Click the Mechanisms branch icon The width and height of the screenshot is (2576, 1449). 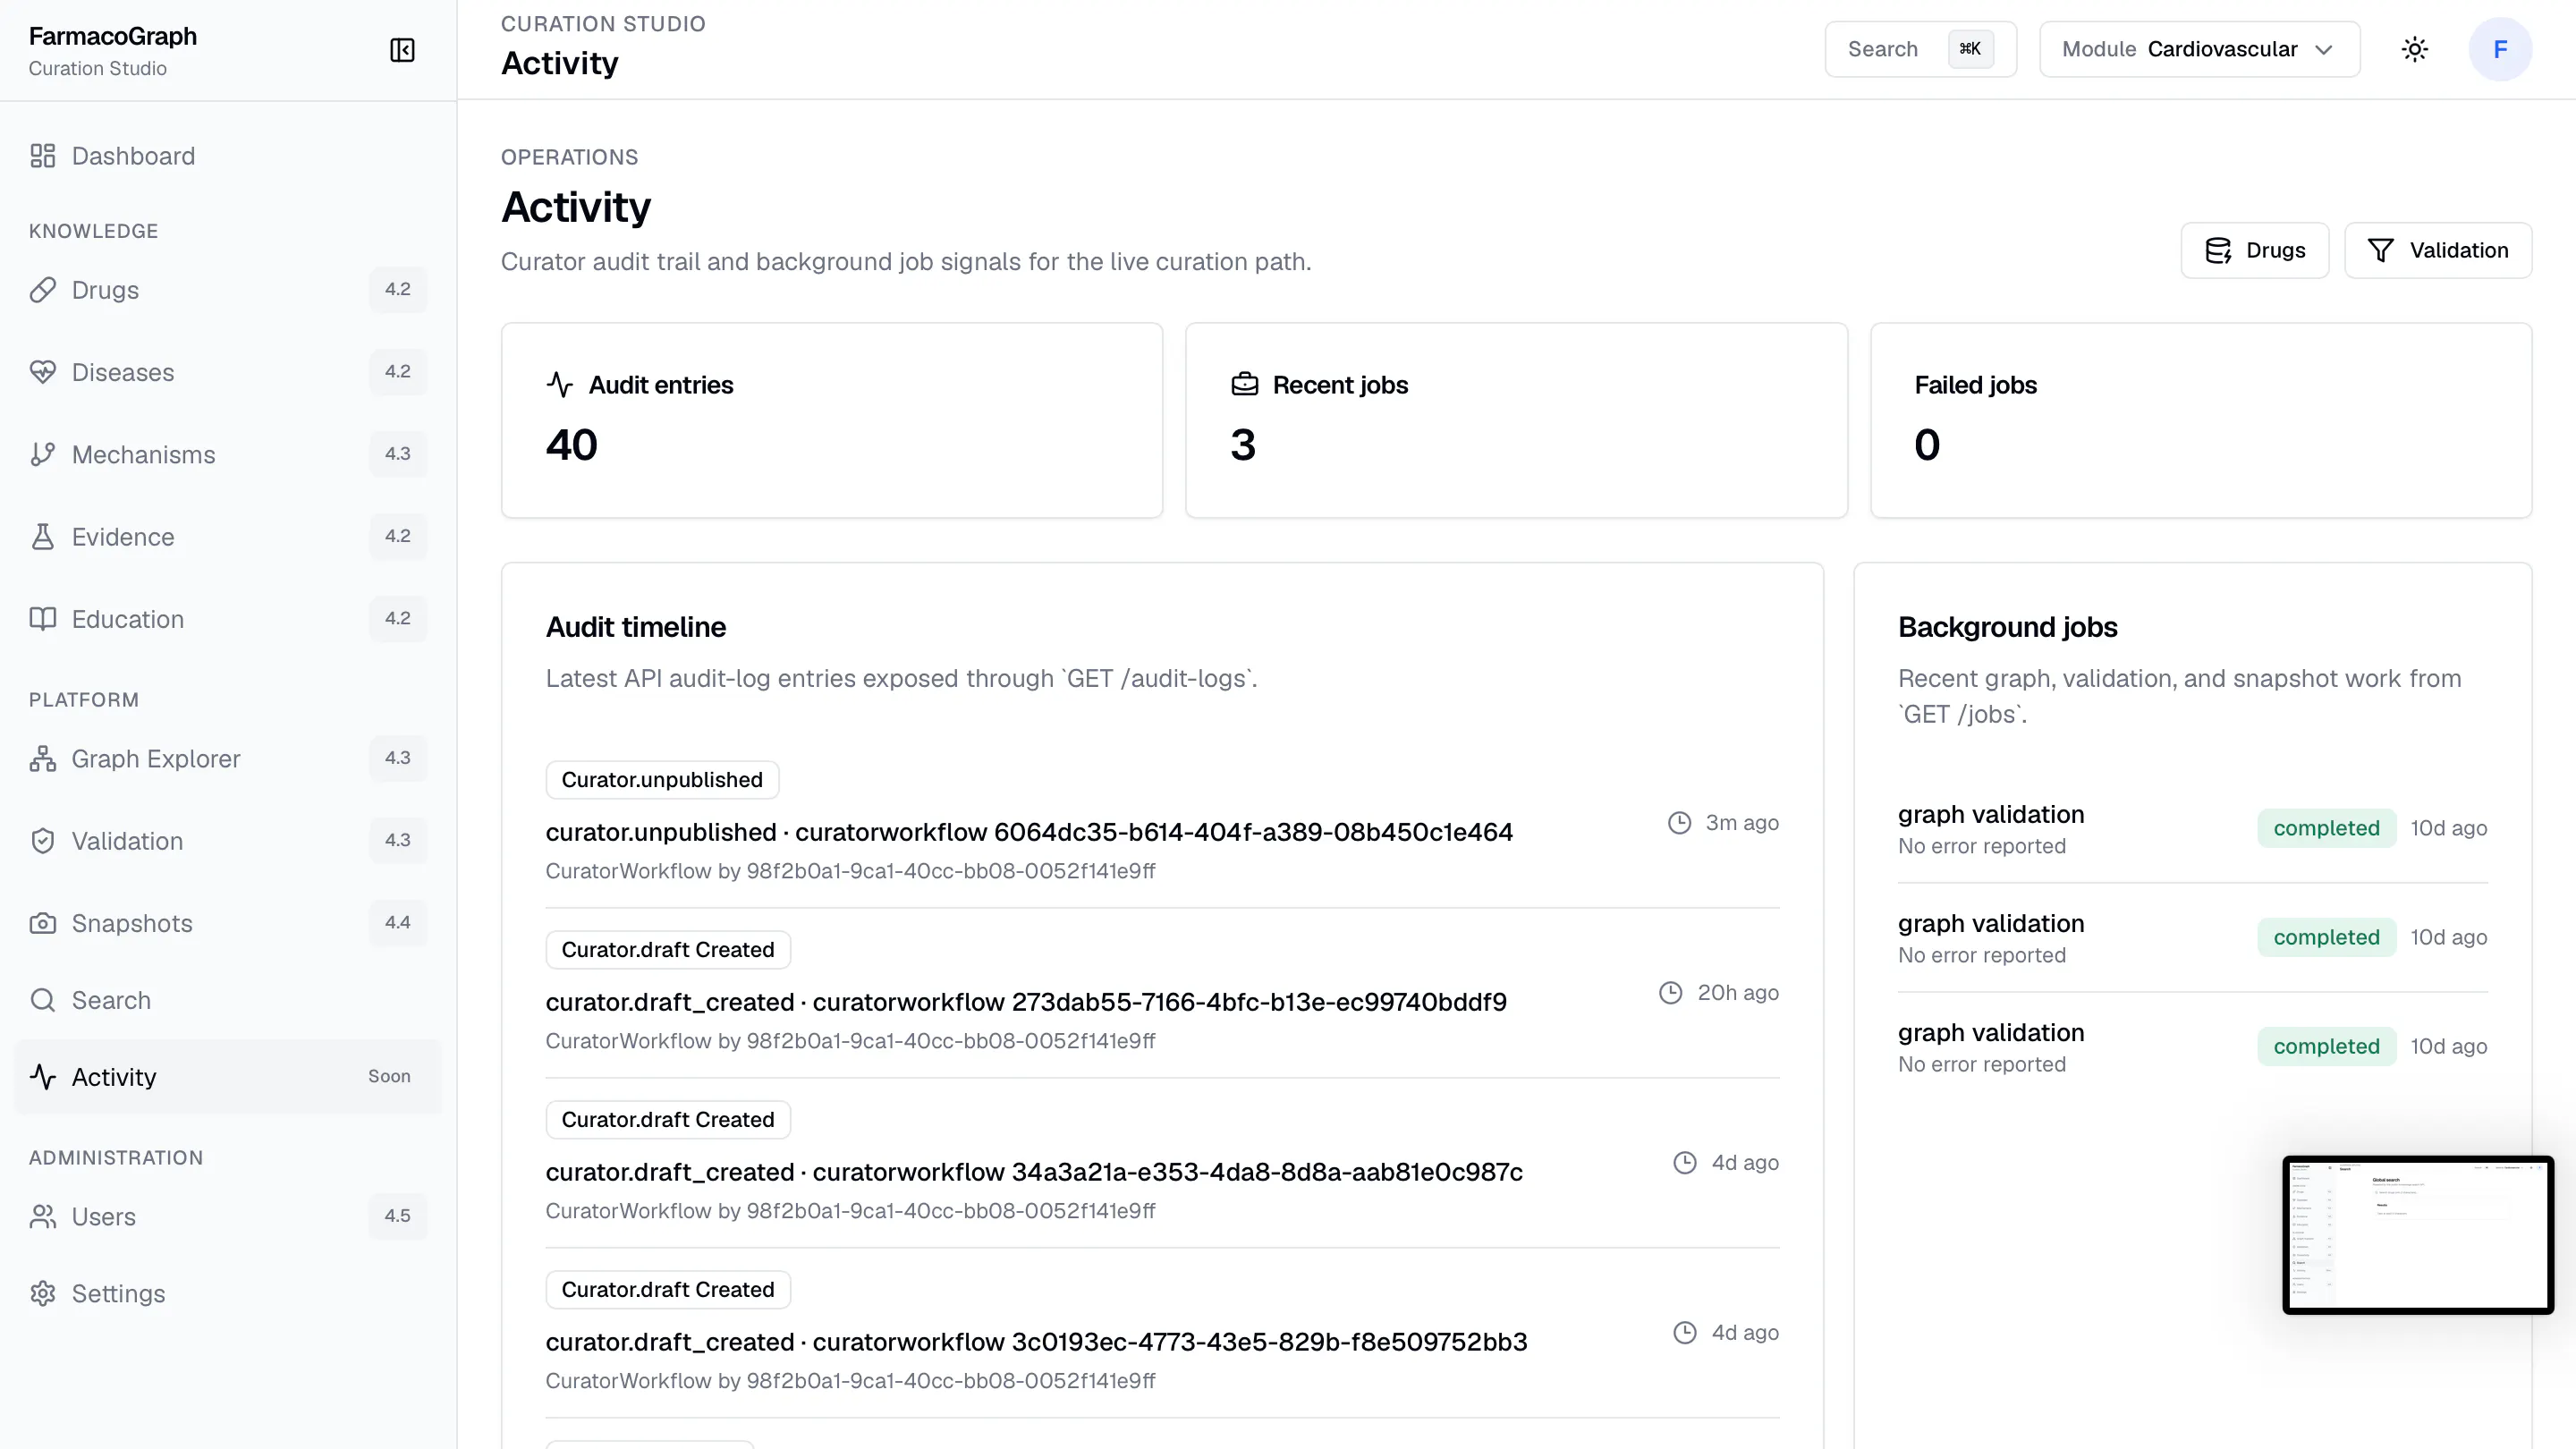[42, 454]
